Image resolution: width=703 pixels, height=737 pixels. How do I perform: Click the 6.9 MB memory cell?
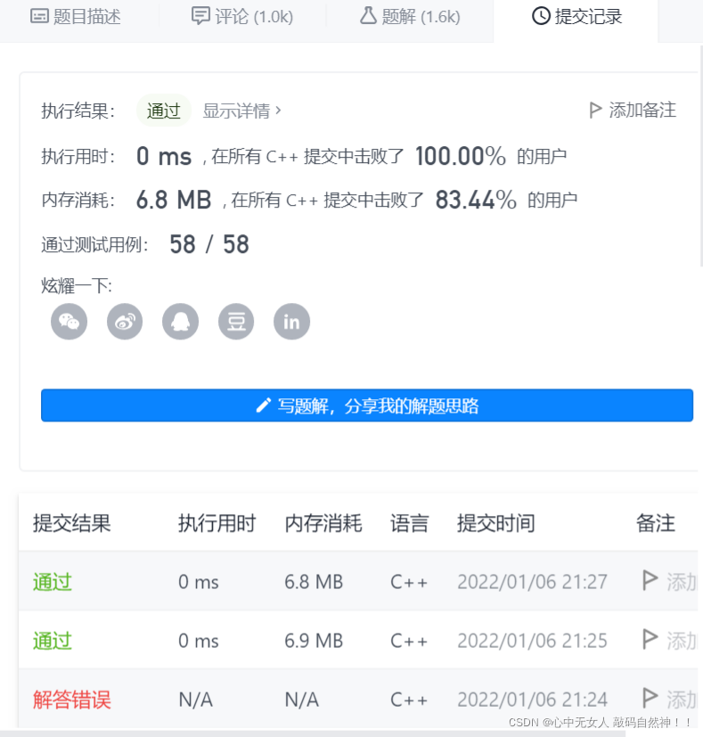click(314, 641)
